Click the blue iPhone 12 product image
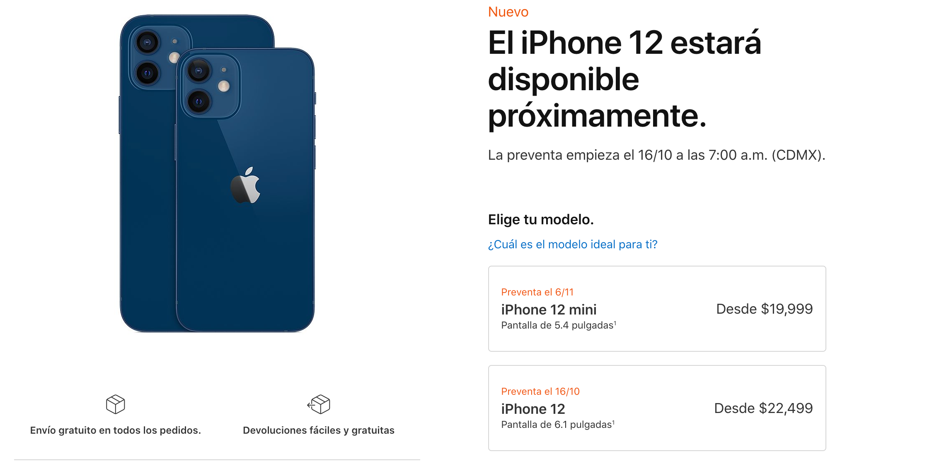Viewport: 944px width, 461px height. 217,173
